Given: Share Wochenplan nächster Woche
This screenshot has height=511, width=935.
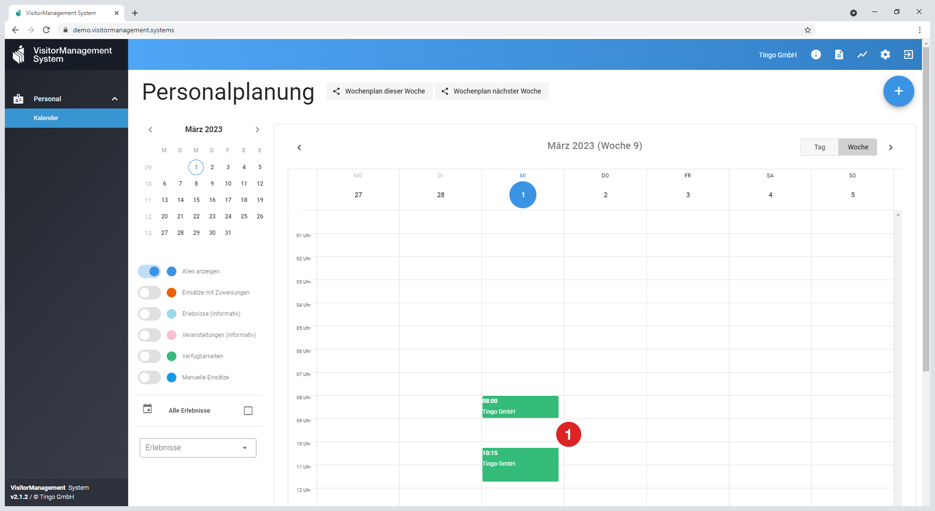Looking at the screenshot, I should click(492, 91).
